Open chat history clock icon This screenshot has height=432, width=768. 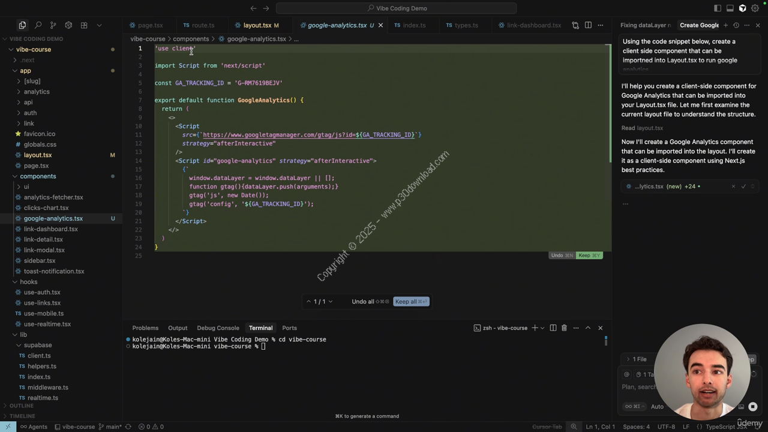(736, 25)
